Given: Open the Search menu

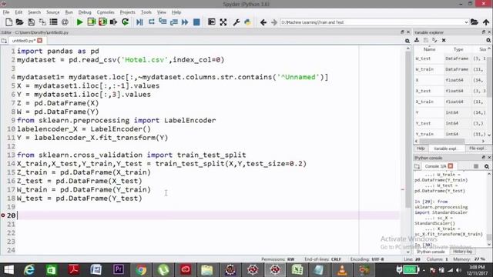Looking at the screenshot, I should tap(34, 12).
